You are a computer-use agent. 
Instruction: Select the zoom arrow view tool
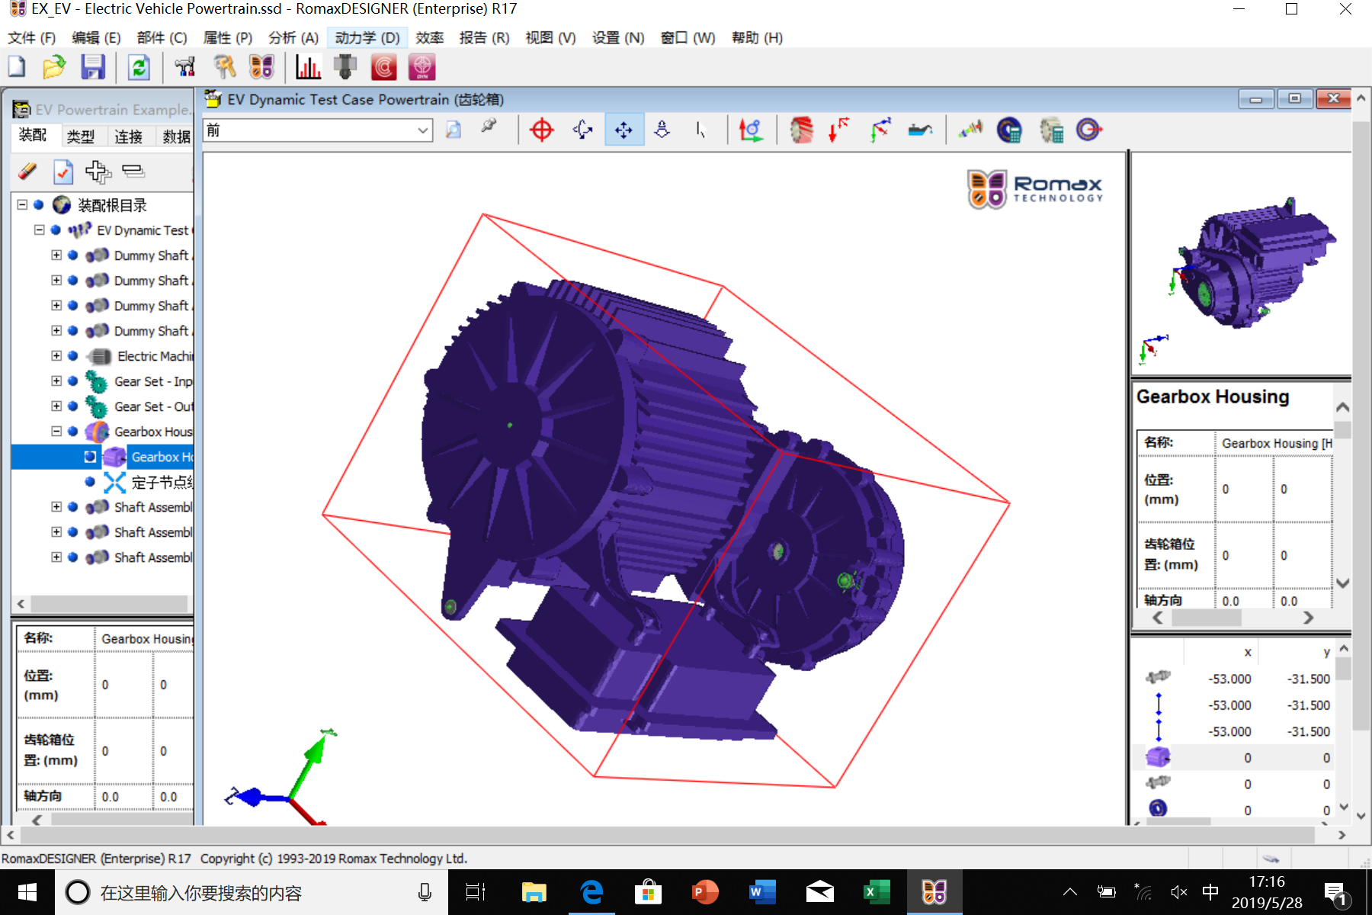(662, 130)
